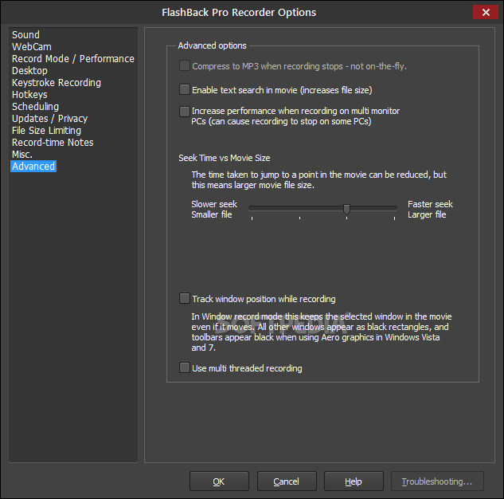The image size is (504, 499).
Task: Open Help for recorder options
Action: (354, 481)
